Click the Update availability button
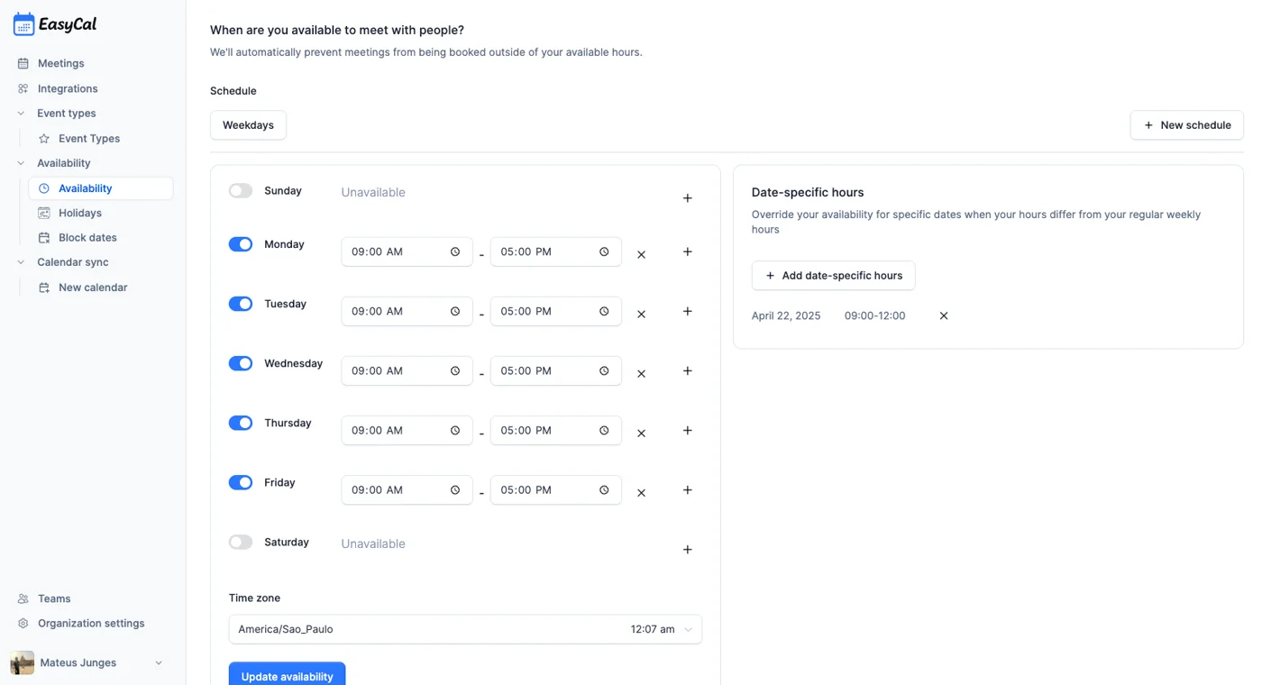Viewport: 1262px width, 685px height. [287, 674]
